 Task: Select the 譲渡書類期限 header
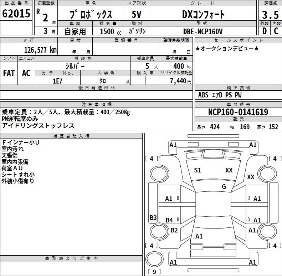coord(176,40)
